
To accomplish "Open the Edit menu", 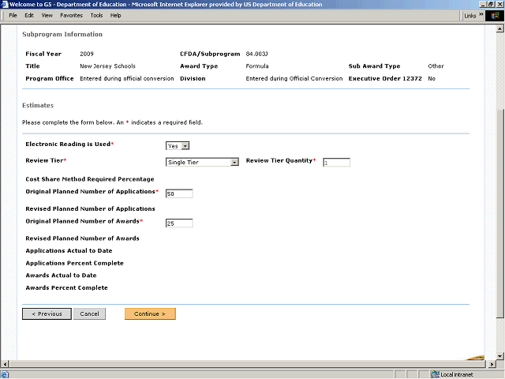I will (29, 16).
